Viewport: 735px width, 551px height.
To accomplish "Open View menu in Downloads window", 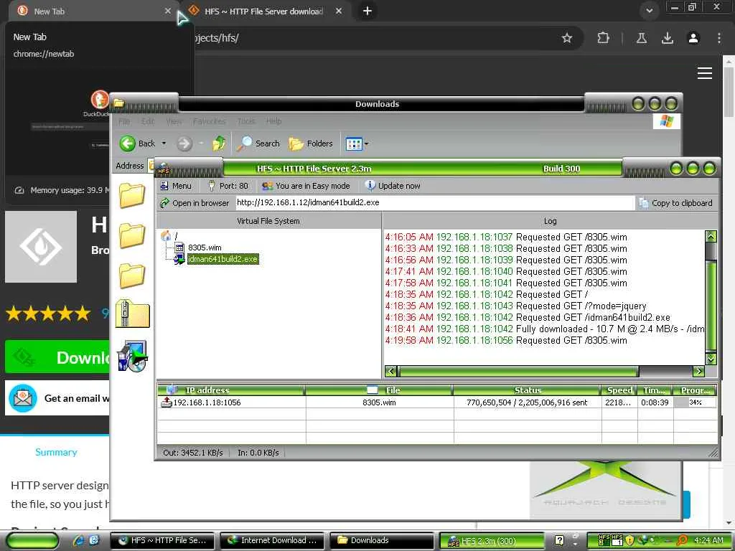I will (x=174, y=121).
